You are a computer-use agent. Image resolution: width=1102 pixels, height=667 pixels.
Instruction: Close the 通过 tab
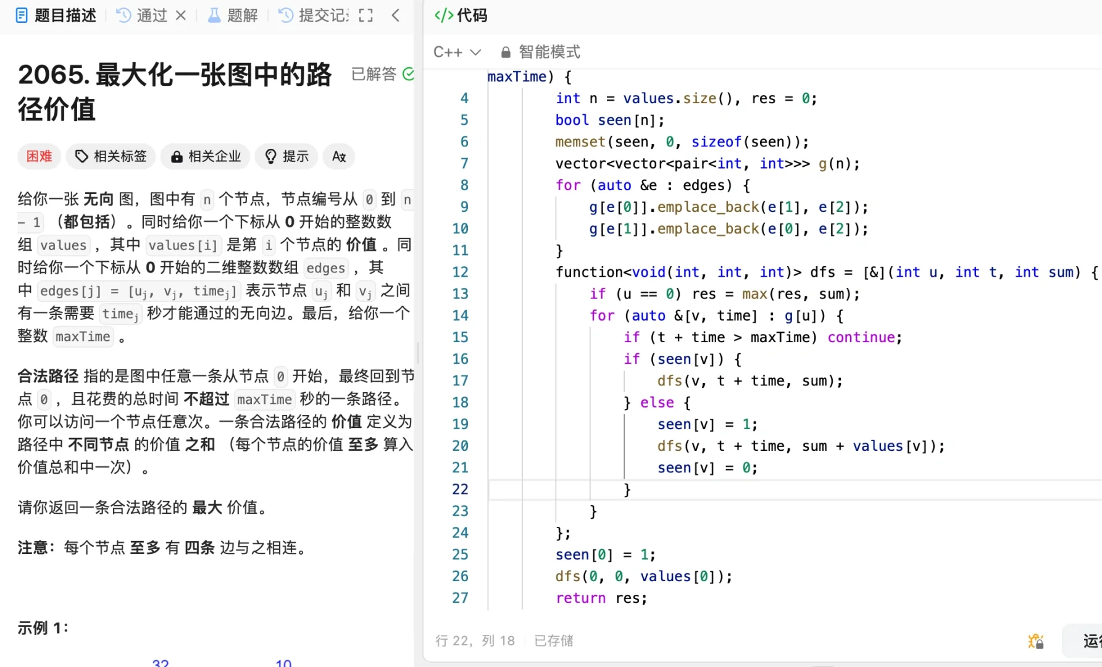point(181,15)
